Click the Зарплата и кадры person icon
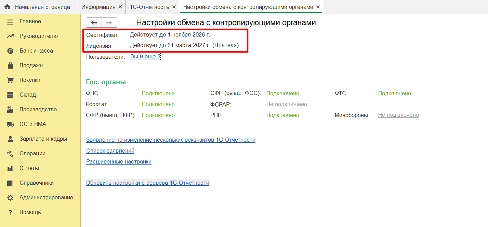 coord(10,139)
